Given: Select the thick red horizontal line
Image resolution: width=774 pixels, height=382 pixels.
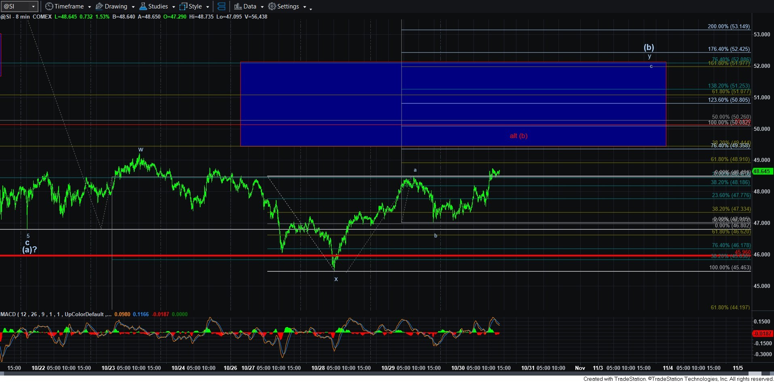Looking at the screenshot, I should 162,256.
